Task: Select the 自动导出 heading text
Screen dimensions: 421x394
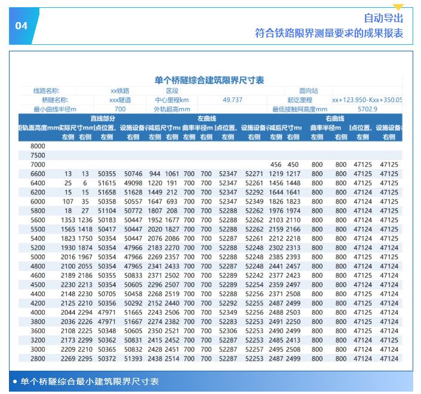Action: click(383, 19)
